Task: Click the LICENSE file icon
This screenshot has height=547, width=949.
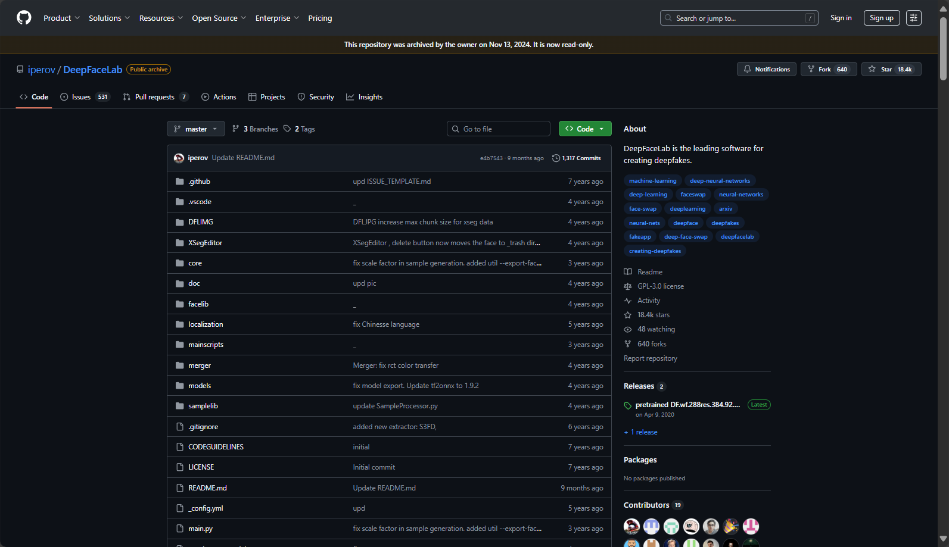Action: pos(179,467)
